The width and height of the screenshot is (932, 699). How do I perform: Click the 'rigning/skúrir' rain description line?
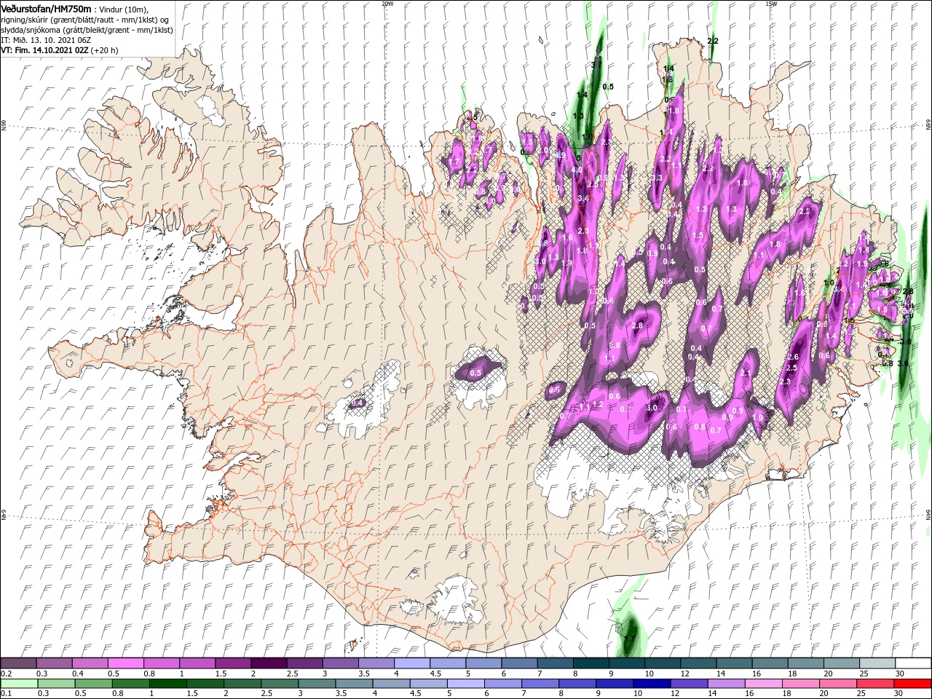coord(84,20)
